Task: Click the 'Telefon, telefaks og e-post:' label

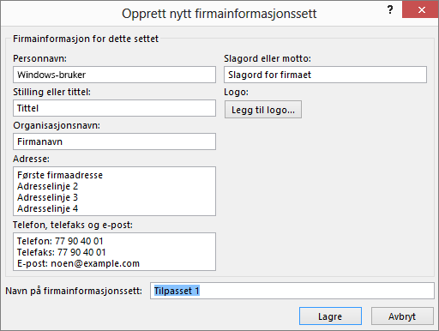Action: click(x=73, y=226)
